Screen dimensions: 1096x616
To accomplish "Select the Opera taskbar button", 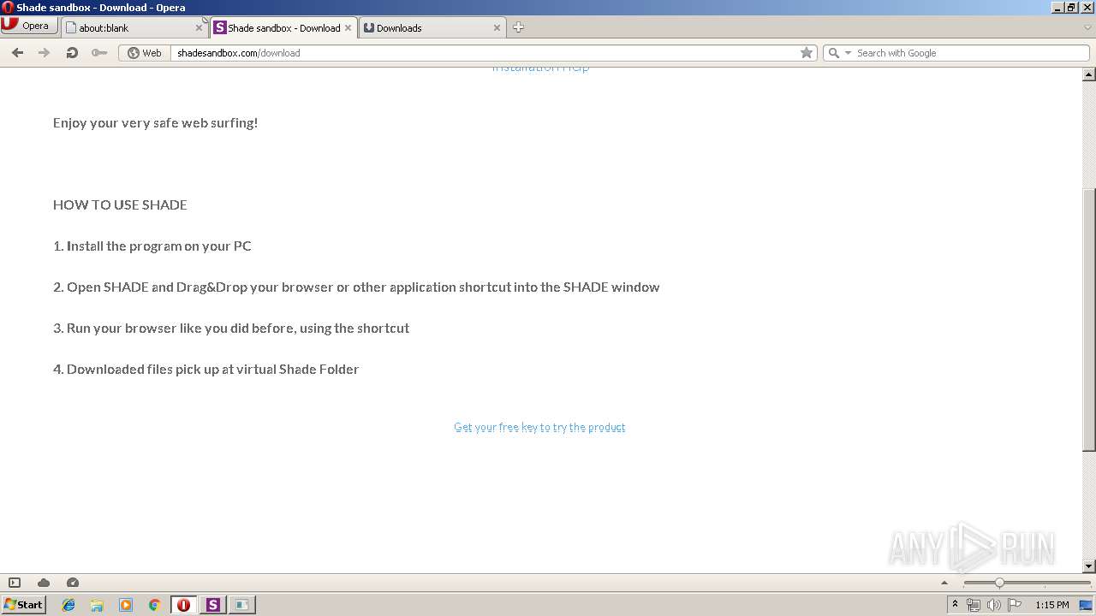I will [184, 605].
